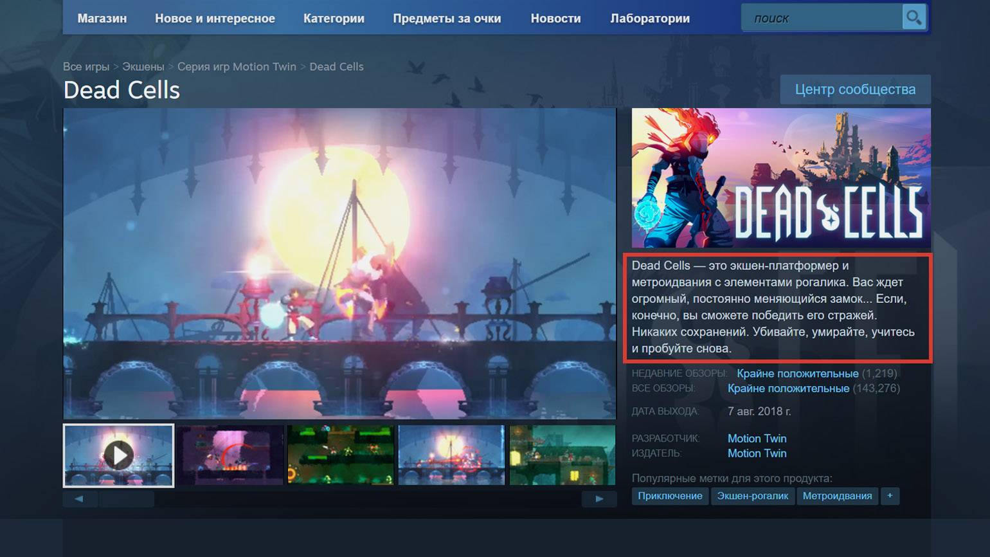Open Новое и интересное menu

point(215,19)
